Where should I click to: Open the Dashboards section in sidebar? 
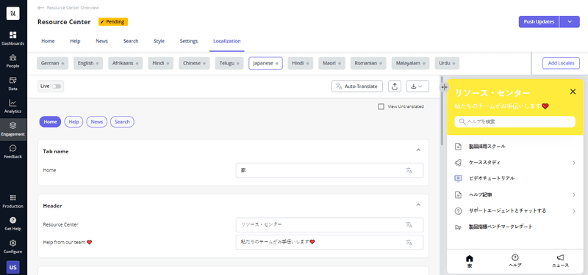(x=12, y=39)
